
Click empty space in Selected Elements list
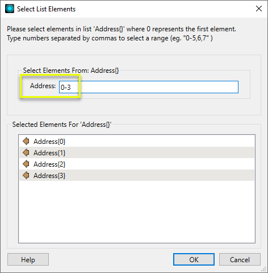pyautogui.click(x=137, y=212)
